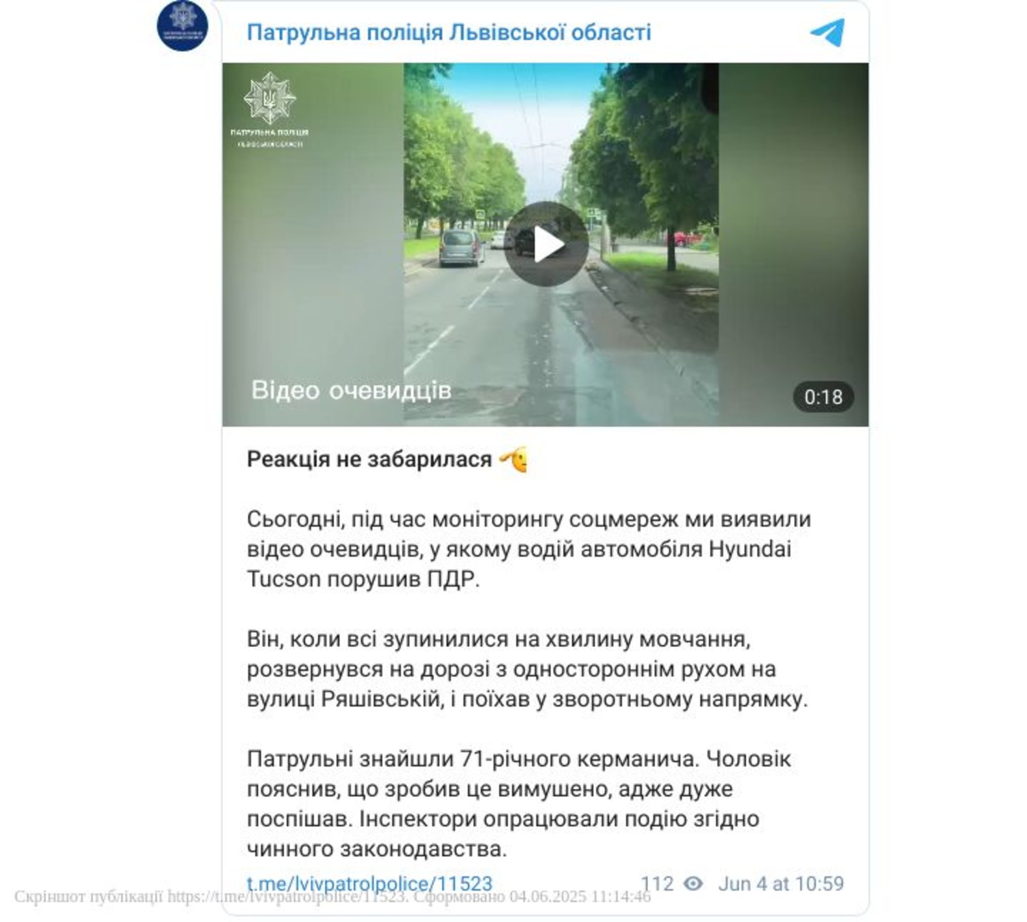Open channel title Патрульна поліція Львівської області
This screenshot has width=1027, height=922.
[449, 32]
